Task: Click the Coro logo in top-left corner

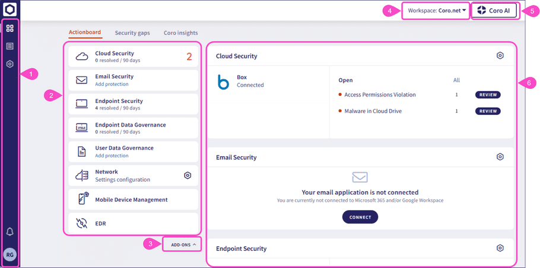Action: click(x=10, y=9)
